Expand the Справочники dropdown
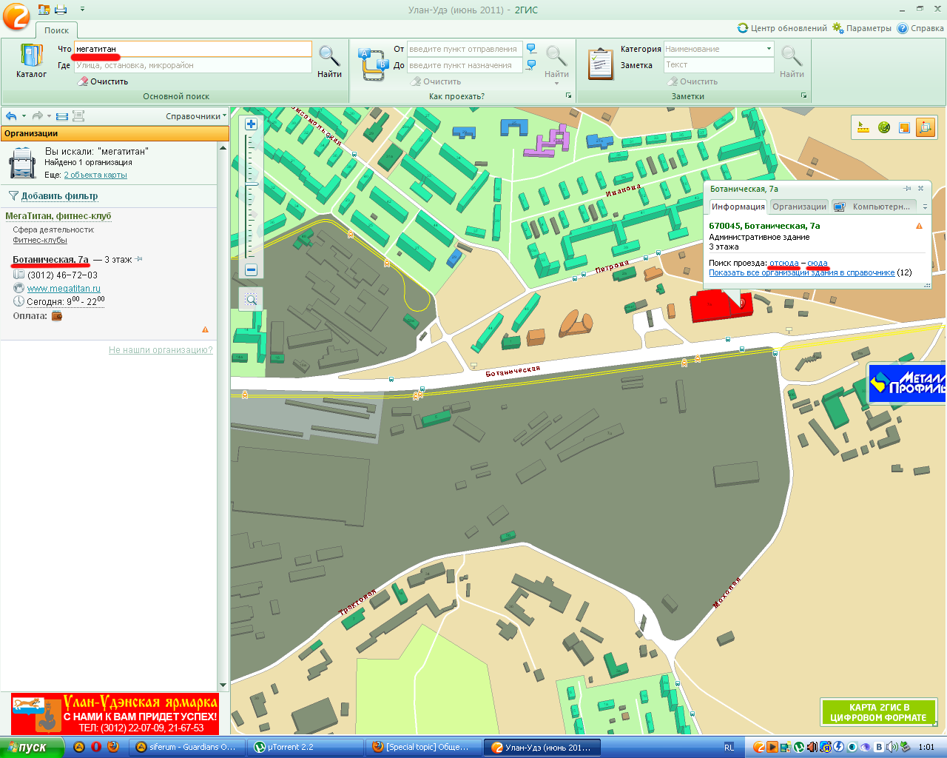The width and height of the screenshot is (947, 758). tap(196, 116)
